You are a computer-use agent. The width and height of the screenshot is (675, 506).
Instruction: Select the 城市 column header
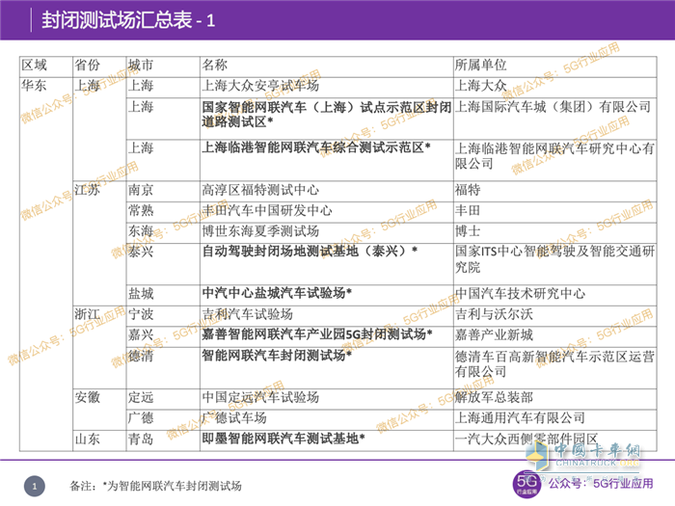(x=163, y=67)
